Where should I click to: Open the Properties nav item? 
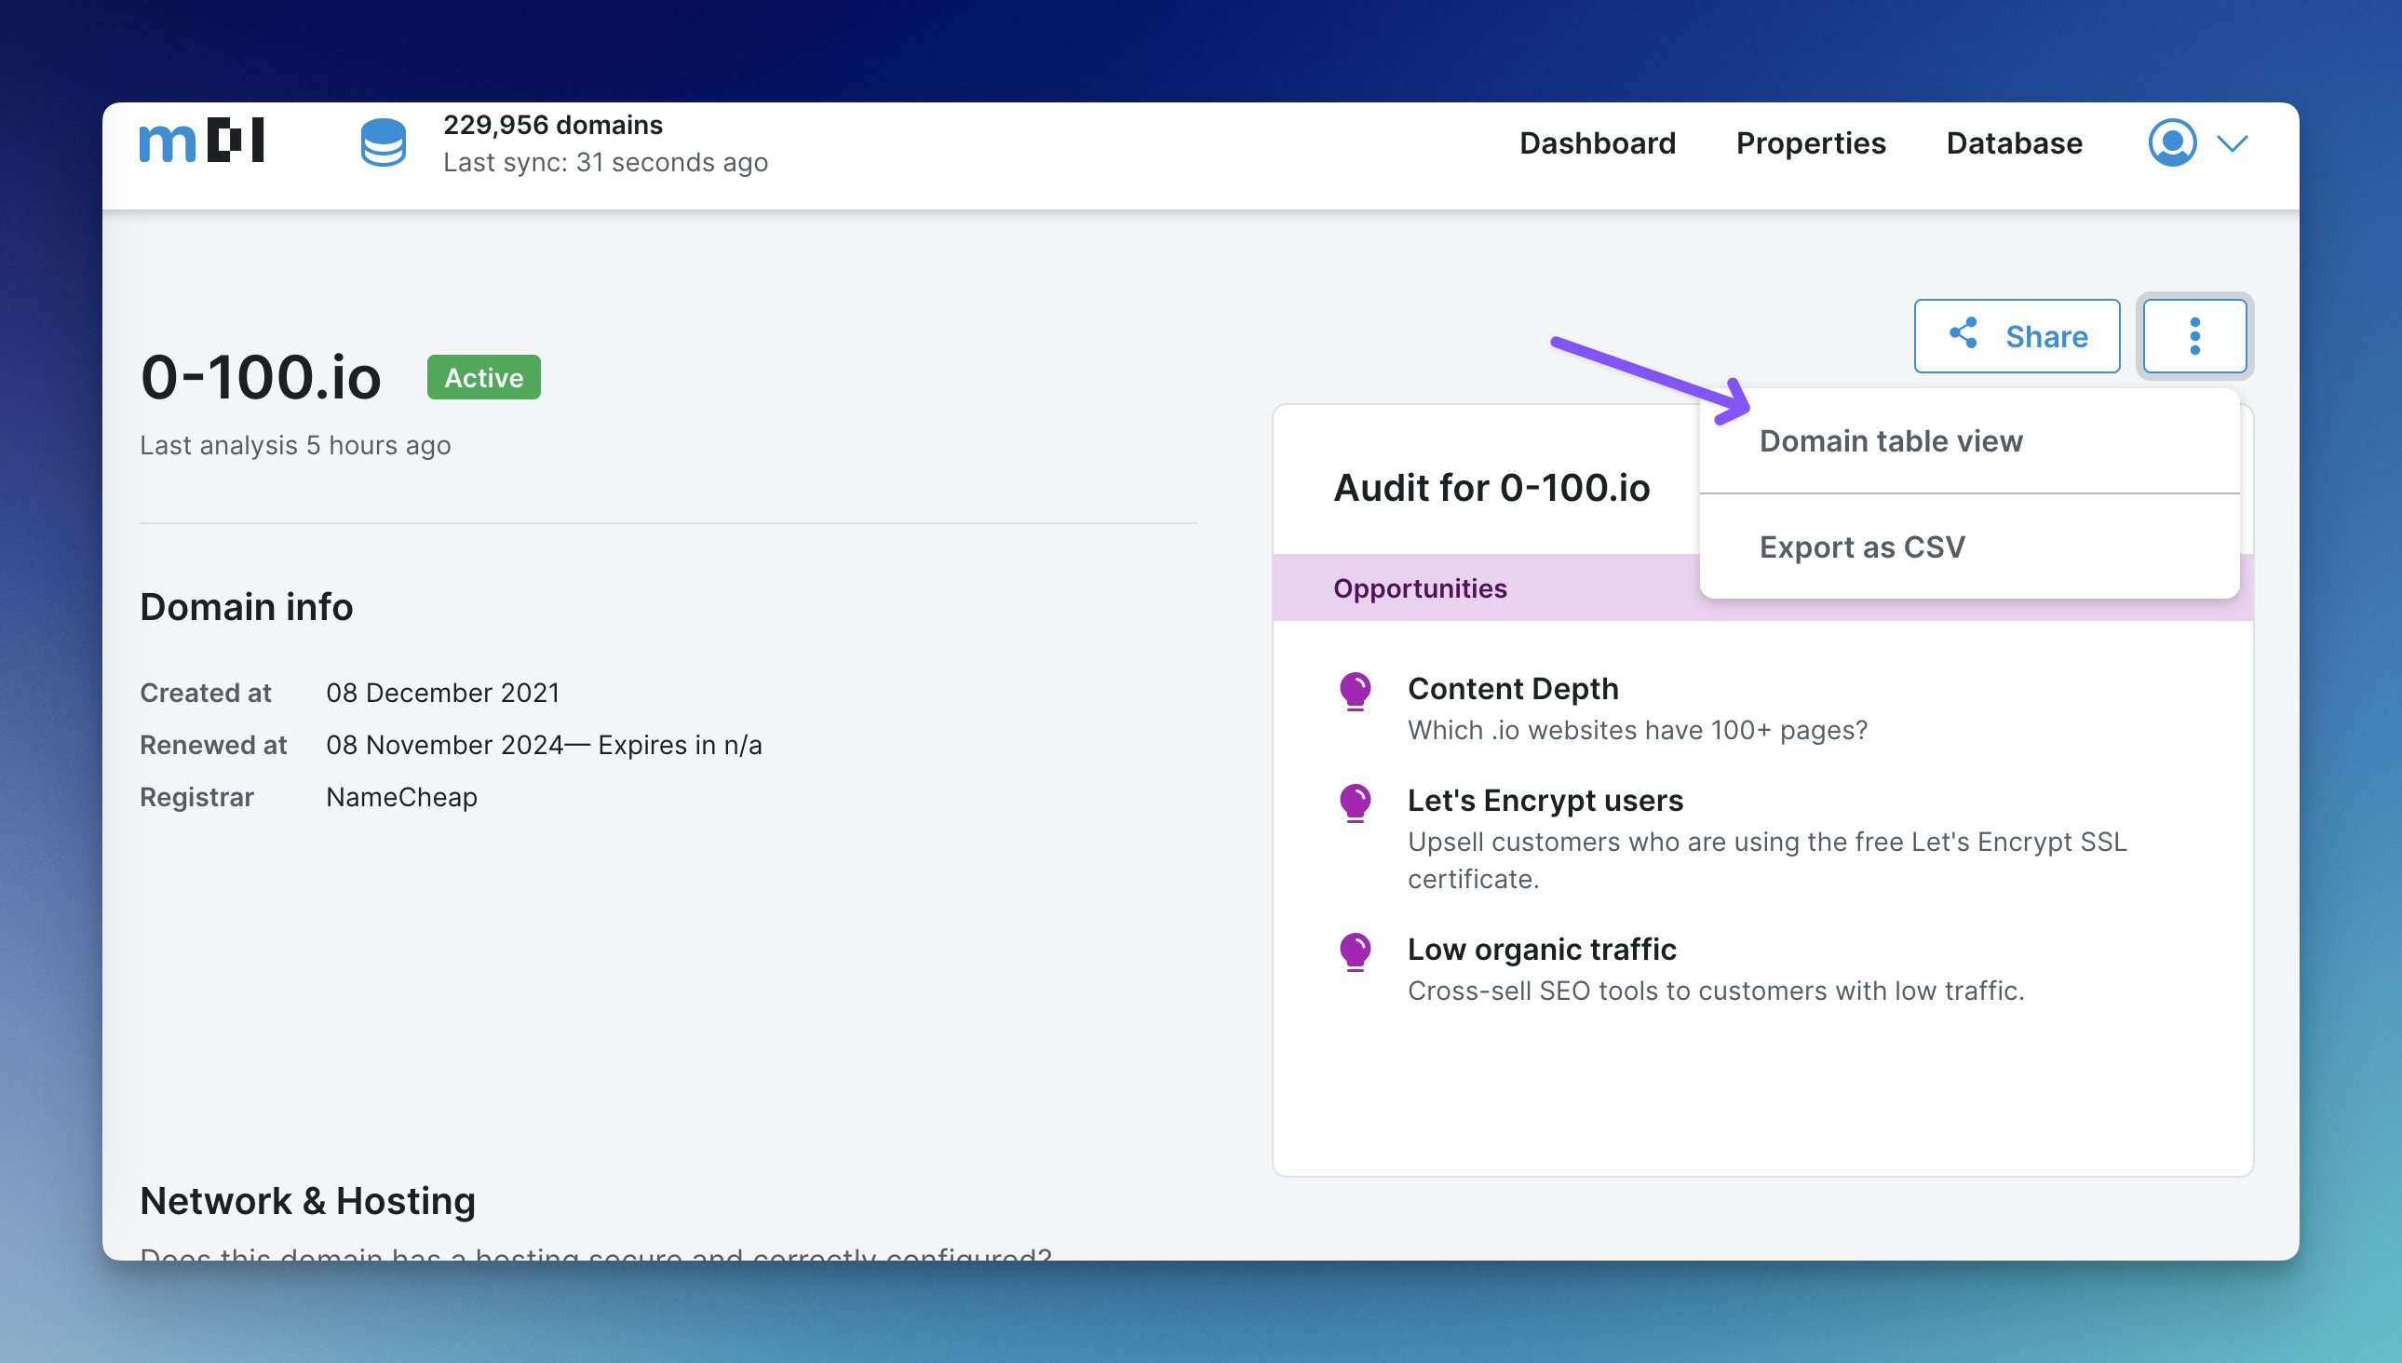click(1811, 143)
